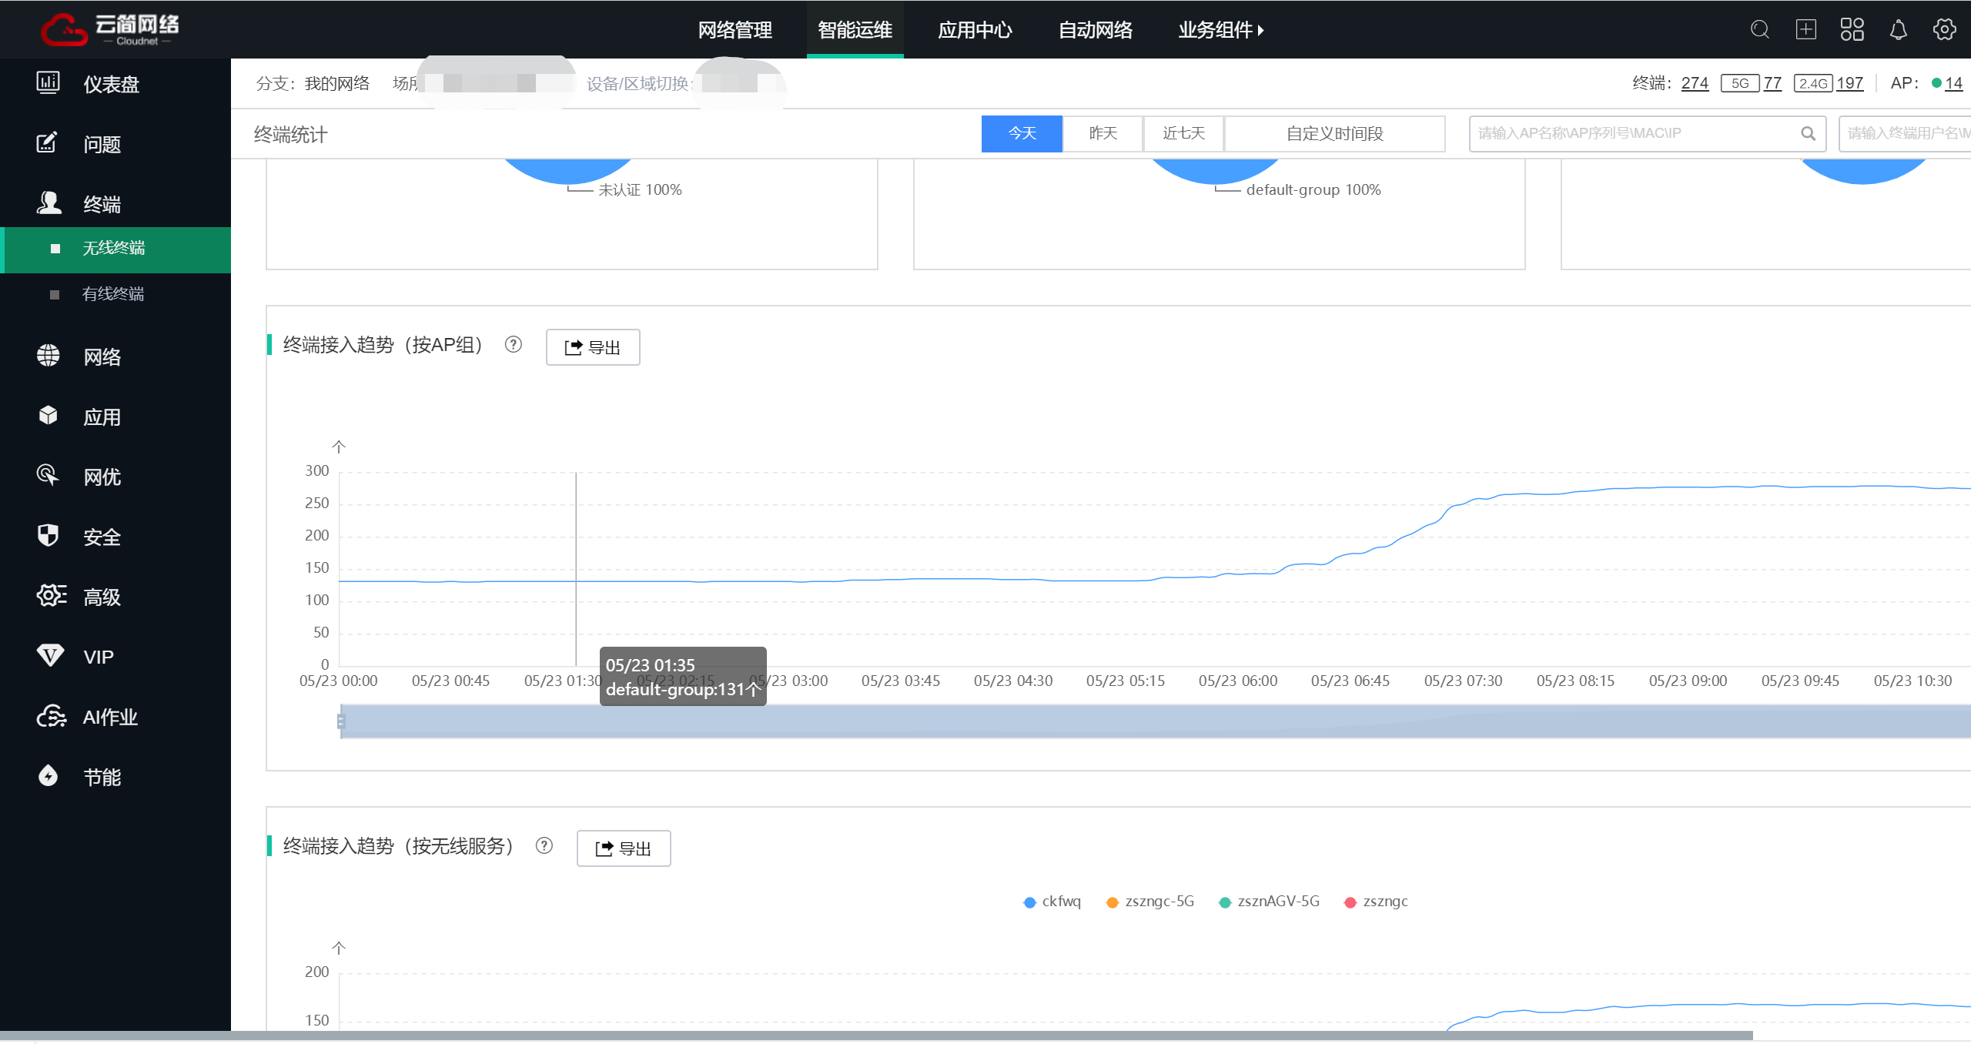Image resolution: width=1971 pixels, height=1044 pixels.
Task: Click the help icon beside 按AP组 title
Action: point(514,345)
